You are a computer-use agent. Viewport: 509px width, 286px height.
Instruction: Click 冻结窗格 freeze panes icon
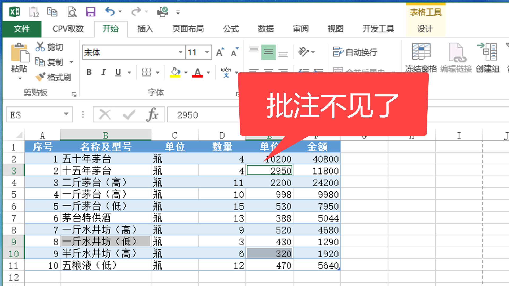(421, 58)
